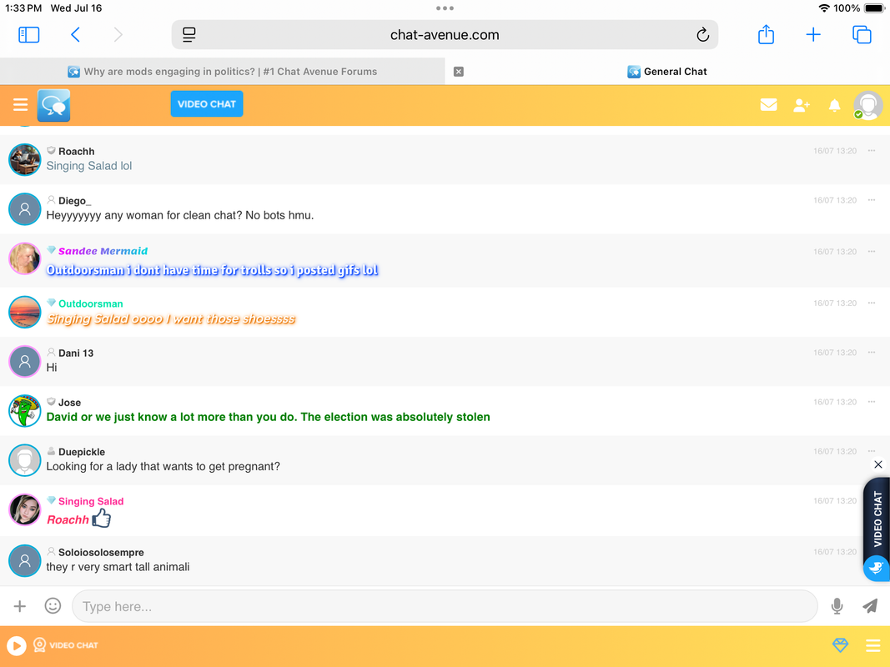Open options for Dani 13's message
This screenshot has height=667, width=890.
click(x=872, y=352)
